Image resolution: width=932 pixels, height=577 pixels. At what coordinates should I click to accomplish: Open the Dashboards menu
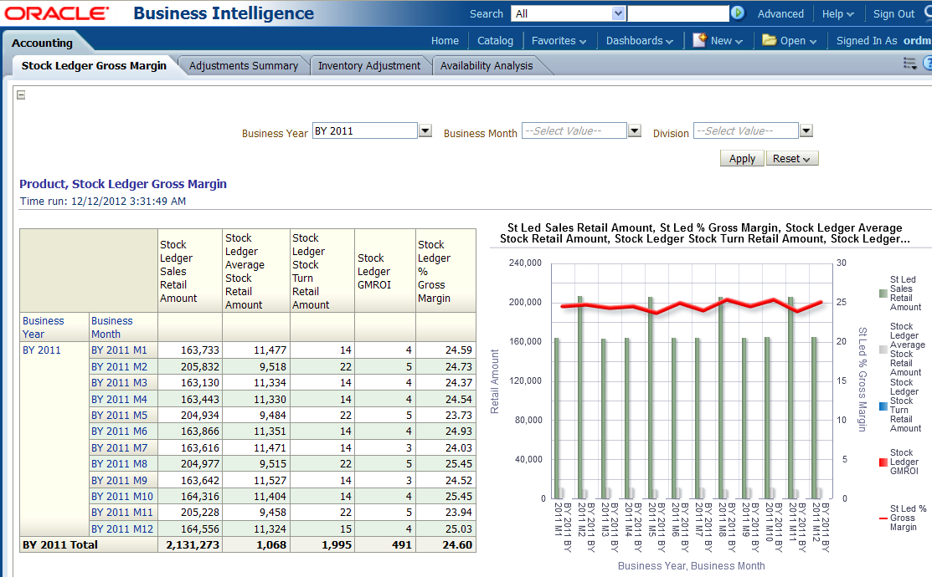(x=639, y=40)
